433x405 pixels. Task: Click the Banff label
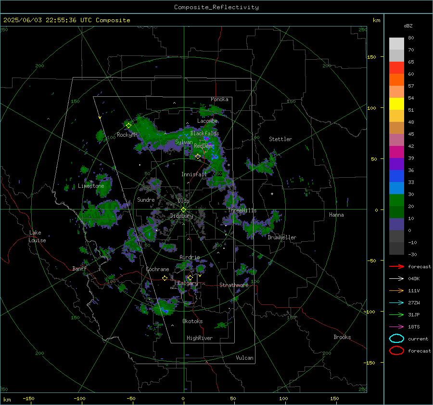(79, 268)
